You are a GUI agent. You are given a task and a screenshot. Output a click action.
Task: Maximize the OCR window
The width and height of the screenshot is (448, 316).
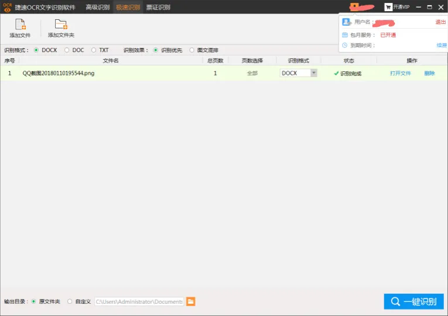(430, 7)
